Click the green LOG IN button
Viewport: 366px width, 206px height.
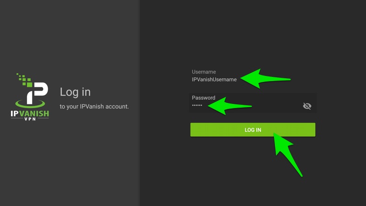pos(253,130)
